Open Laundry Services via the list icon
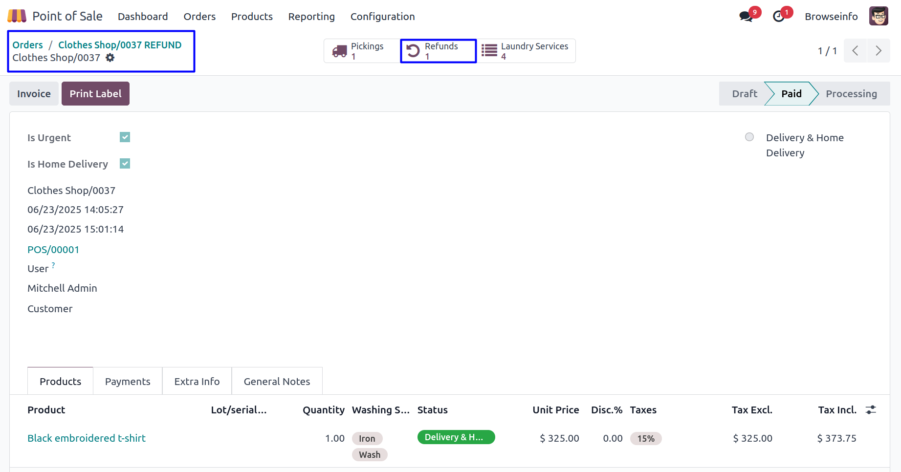Screen dimensions: 901x472 (x=489, y=51)
